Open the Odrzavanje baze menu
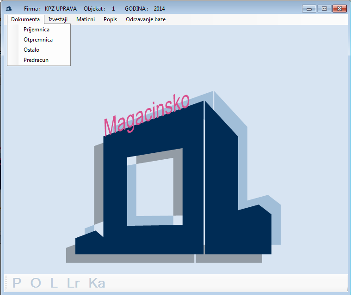This screenshot has height=295, width=351. click(146, 19)
